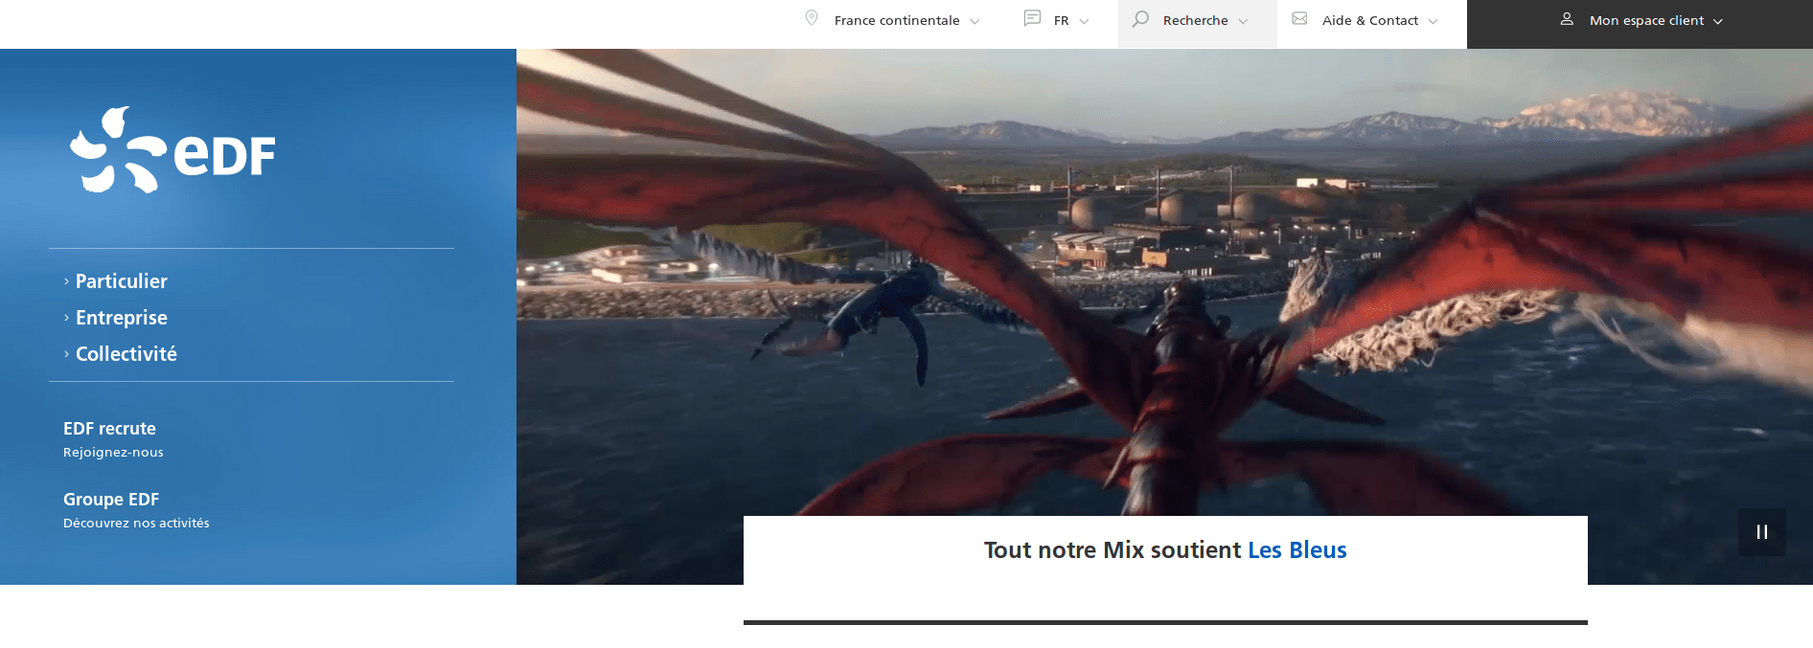Screen dimensions: 1813x648
Task: Expand the Mon espace client chevron
Action: point(1718,21)
